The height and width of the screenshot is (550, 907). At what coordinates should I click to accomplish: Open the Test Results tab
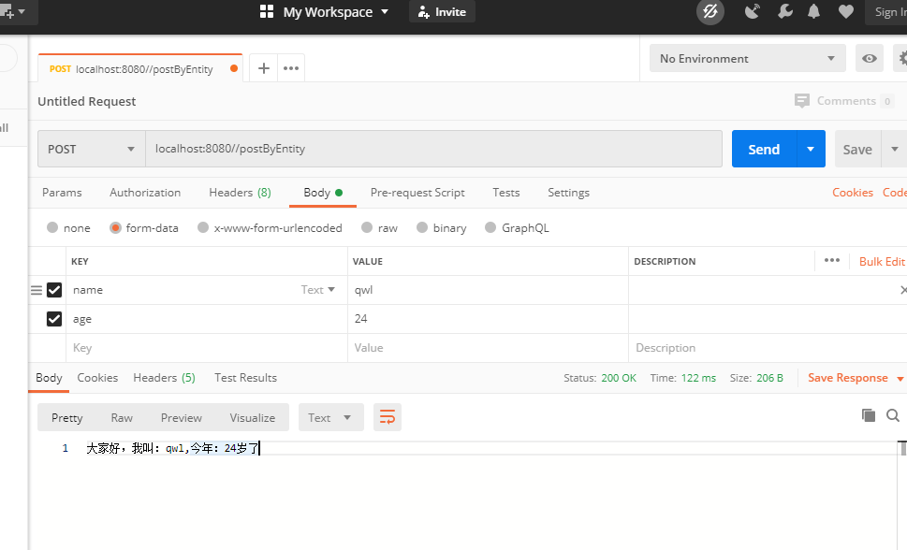[246, 378]
